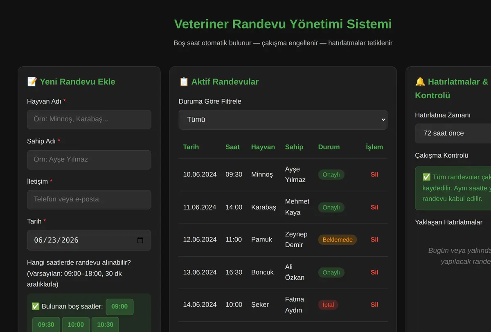Open the Hatırlatma Zamanı dropdown
Image resolution: width=491 pixels, height=332 pixels.
point(453,133)
